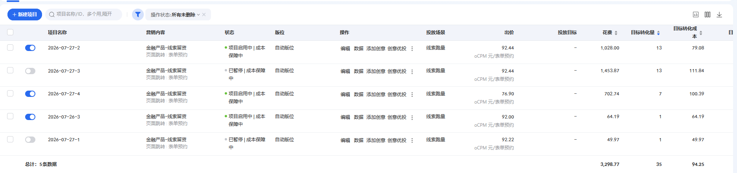Click 编辑 for project 2026-07-27-2

pos(345,49)
